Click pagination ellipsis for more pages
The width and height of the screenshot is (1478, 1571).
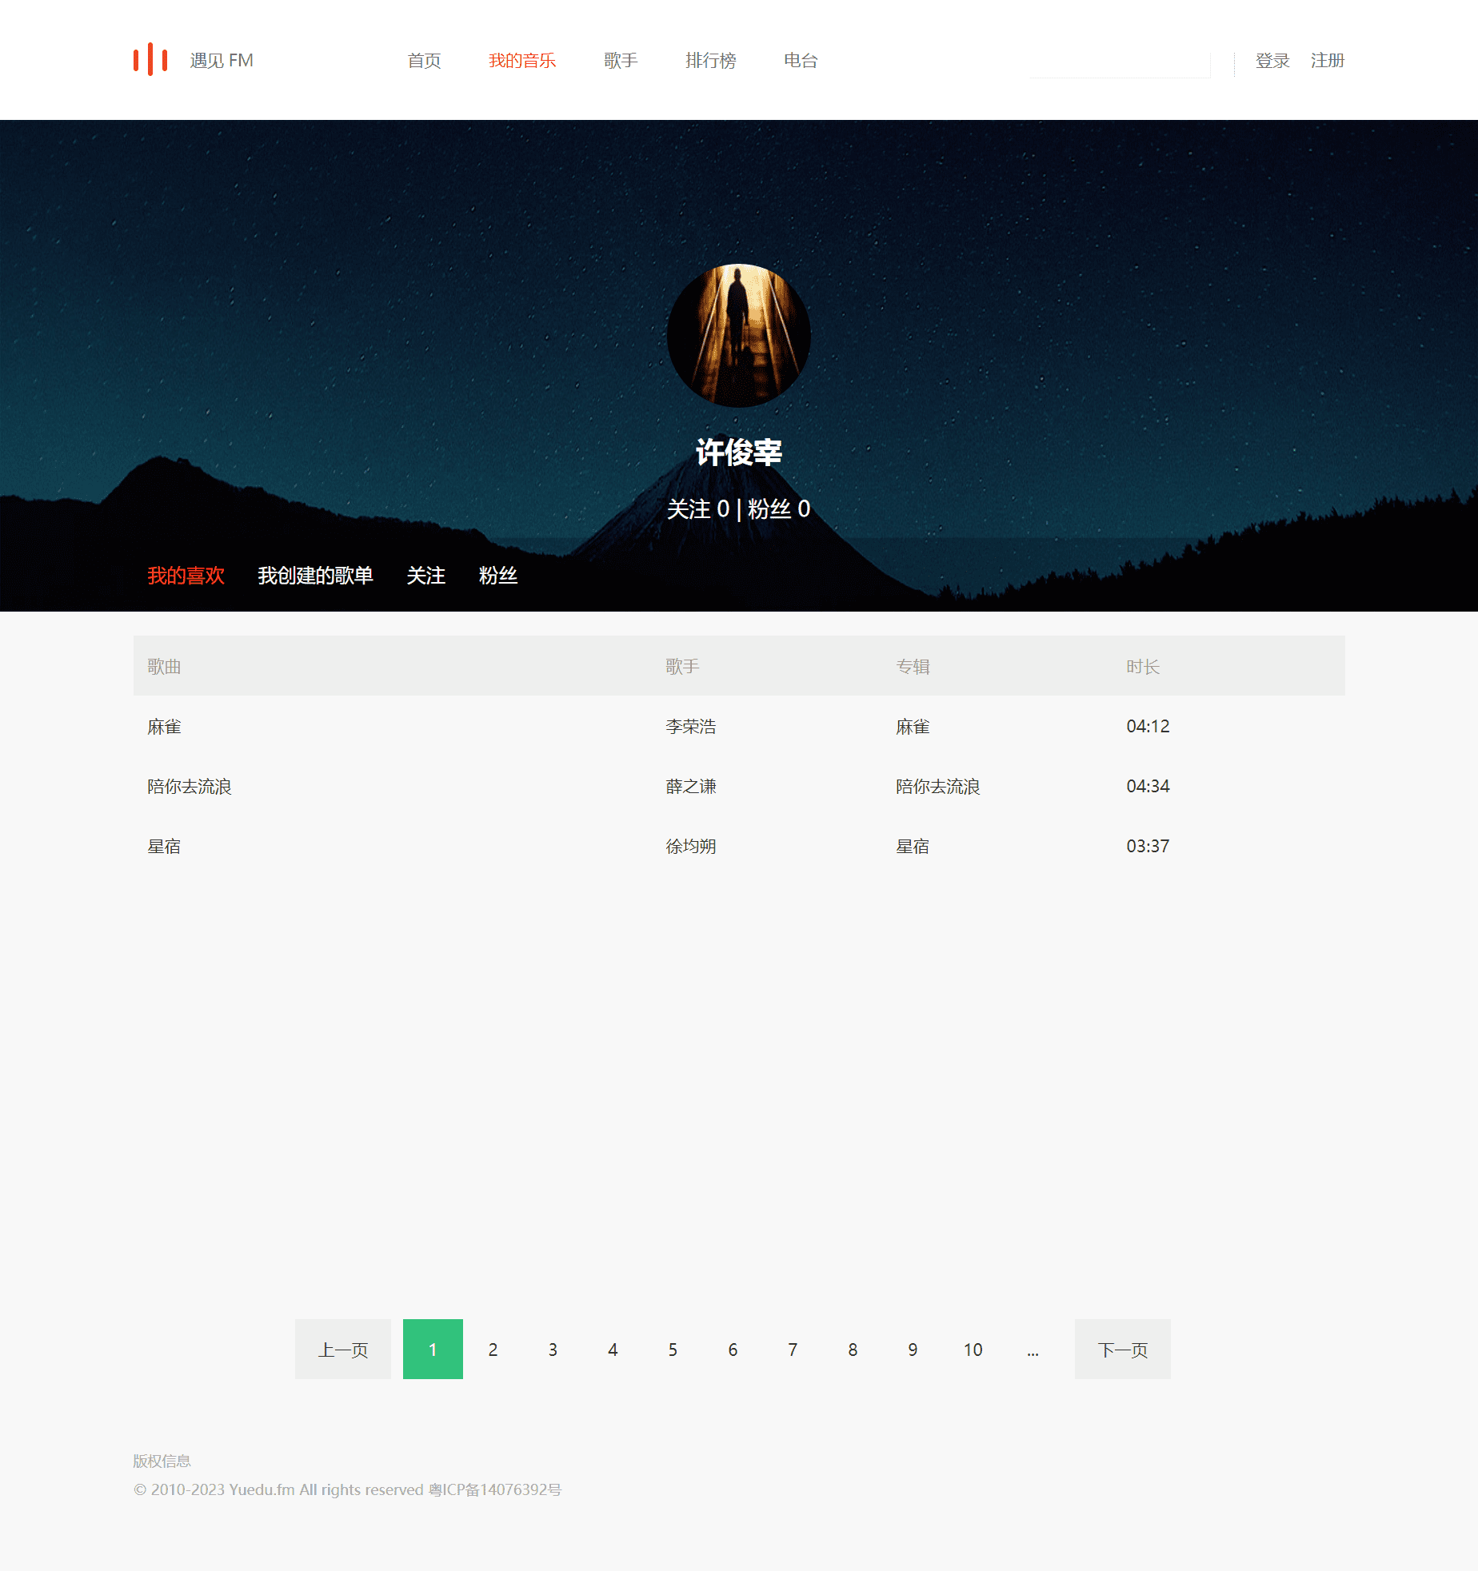(x=1033, y=1350)
